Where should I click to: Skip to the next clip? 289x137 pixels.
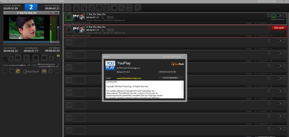[x=44, y=58]
